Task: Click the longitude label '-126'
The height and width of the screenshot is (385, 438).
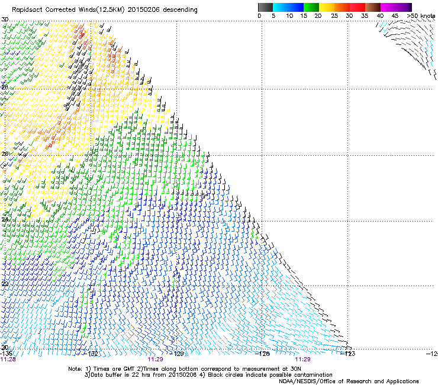Action: 263,354
